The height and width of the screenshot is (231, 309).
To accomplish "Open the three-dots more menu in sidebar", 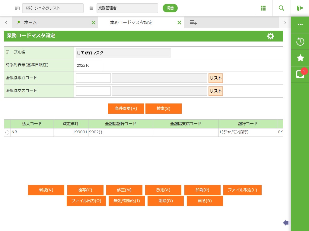I will coord(300,24).
